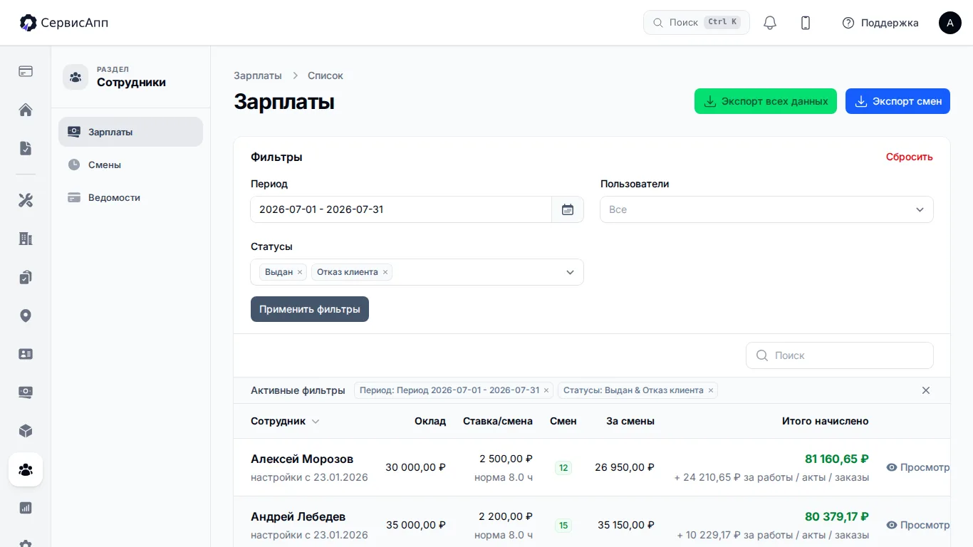Open the map pin icon in left rail

[x=26, y=316]
